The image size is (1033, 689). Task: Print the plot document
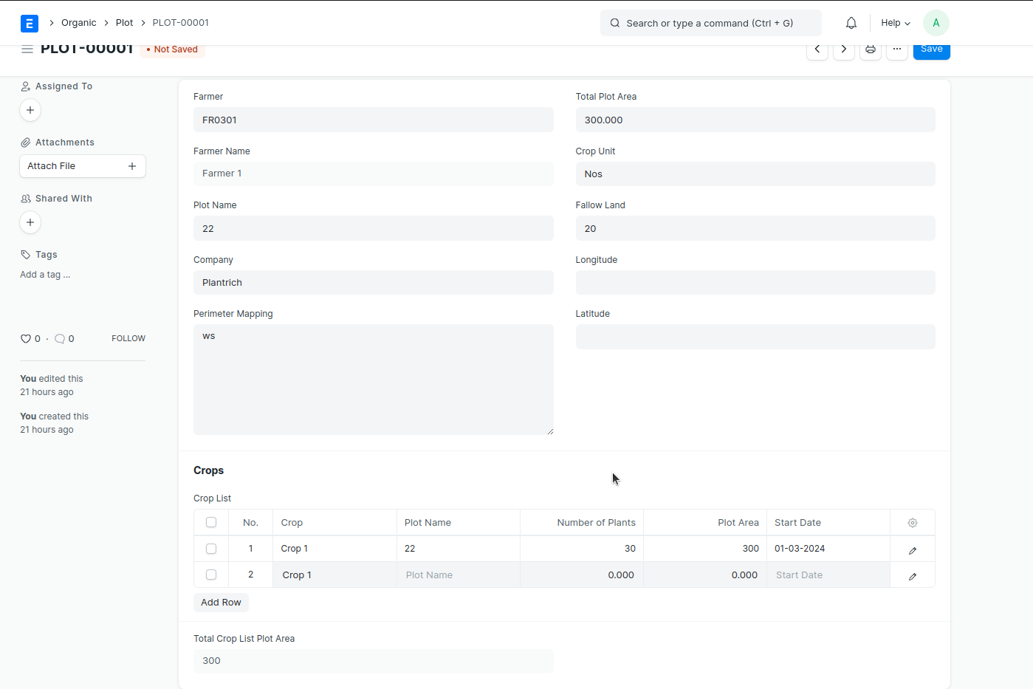point(871,49)
